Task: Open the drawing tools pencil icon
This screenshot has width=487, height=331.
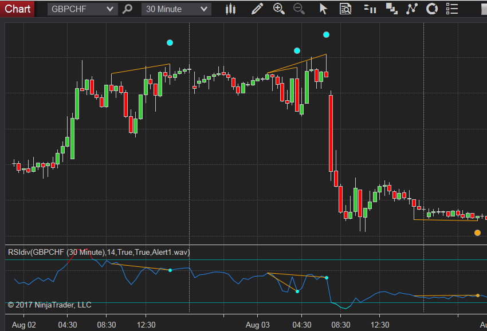Action: pos(257,9)
